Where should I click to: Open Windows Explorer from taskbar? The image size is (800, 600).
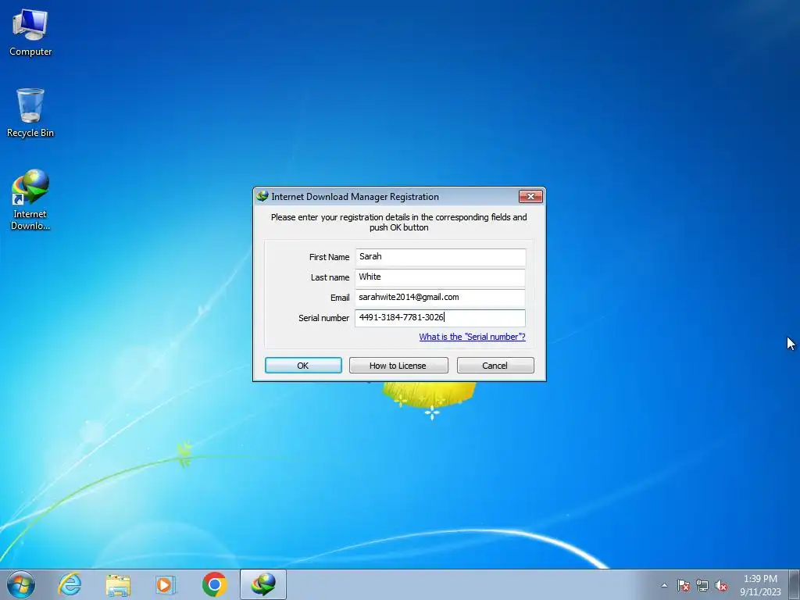[x=118, y=584]
